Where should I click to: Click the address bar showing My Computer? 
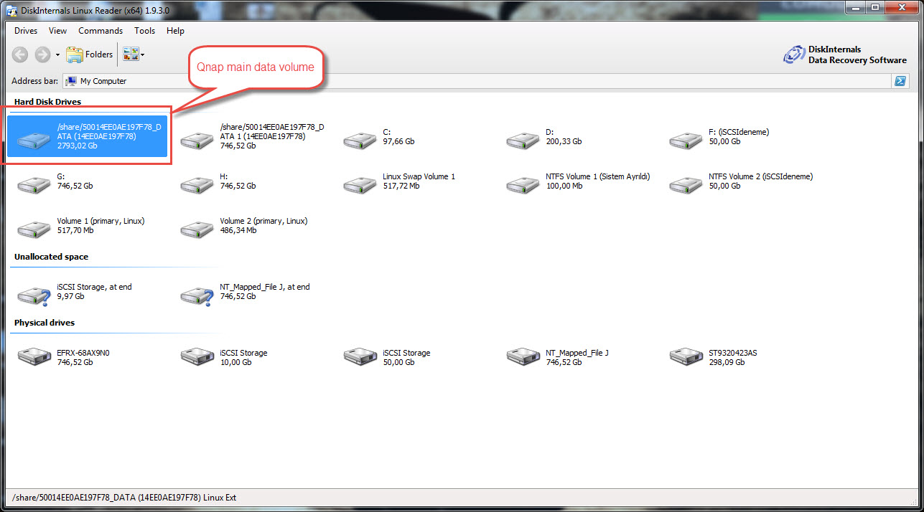(476, 81)
